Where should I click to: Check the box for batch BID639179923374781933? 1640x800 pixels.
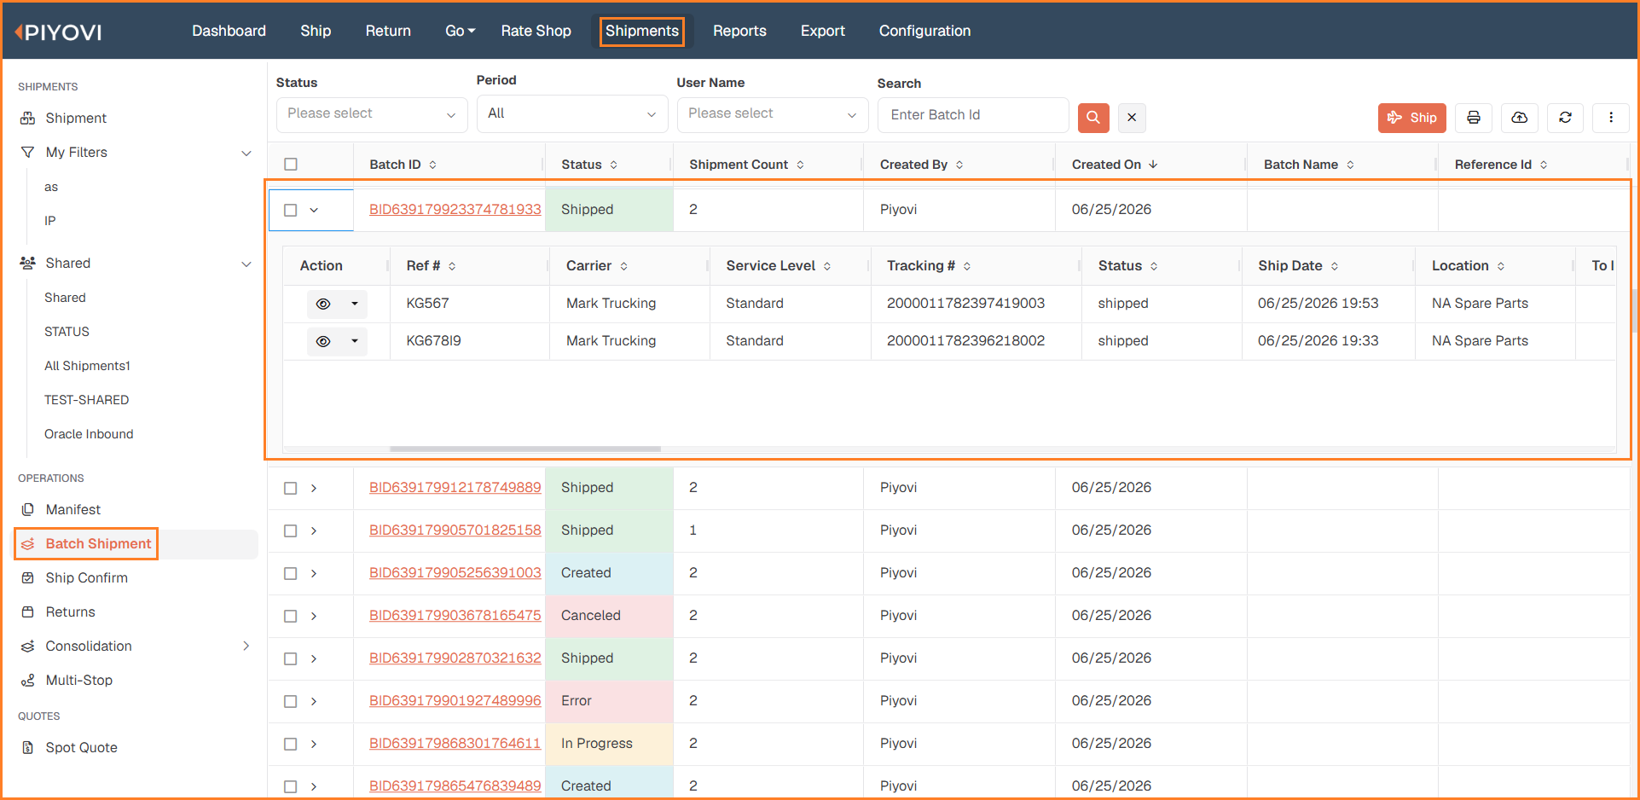[x=291, y=210]
